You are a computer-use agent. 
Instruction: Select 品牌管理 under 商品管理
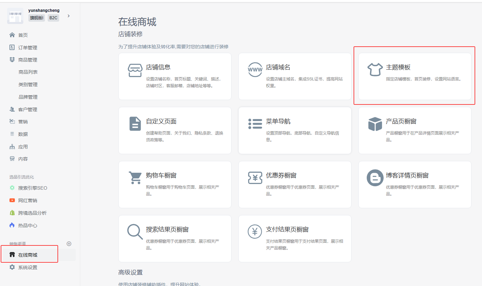pos(28,97)
